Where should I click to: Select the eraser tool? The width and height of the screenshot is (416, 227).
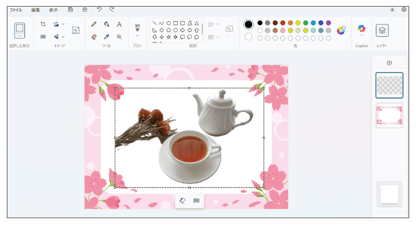pyautogui.click(x=94, y=37)
